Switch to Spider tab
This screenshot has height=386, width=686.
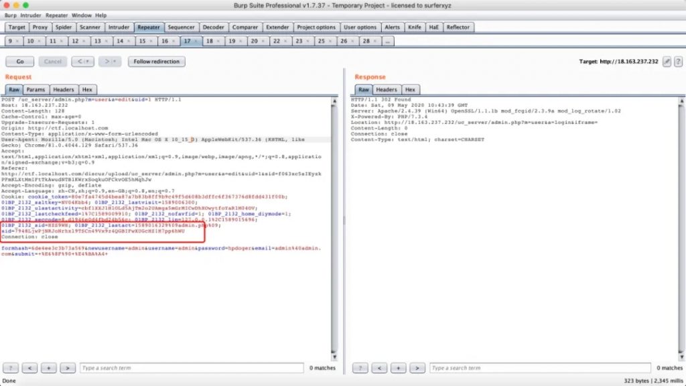(x=64, y=27)
